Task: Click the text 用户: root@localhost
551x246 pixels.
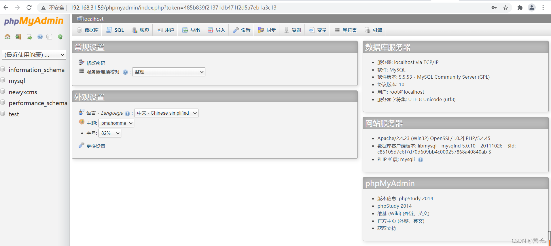Action: 401,92
